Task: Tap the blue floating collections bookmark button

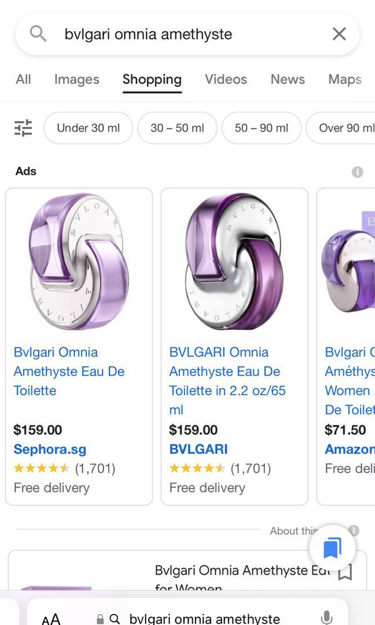Action: click(x=332, y=547)
